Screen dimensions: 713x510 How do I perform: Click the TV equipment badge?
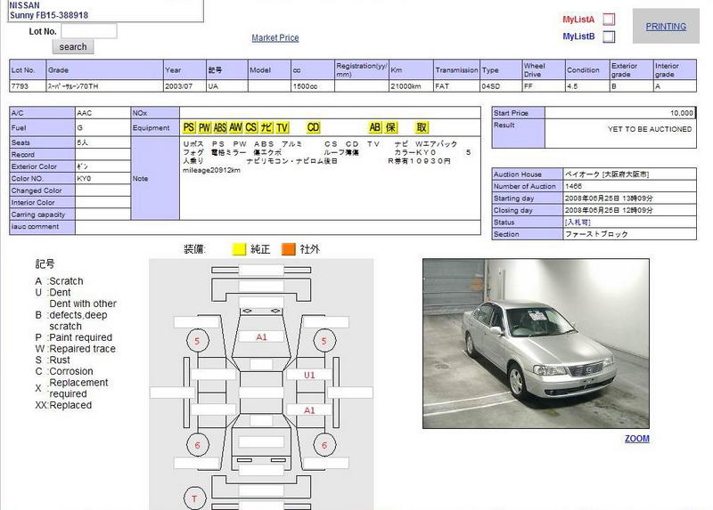pos(282,128)
